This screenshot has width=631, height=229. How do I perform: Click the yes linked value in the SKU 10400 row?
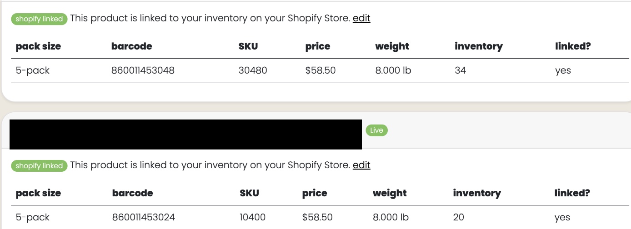(562, 218)
